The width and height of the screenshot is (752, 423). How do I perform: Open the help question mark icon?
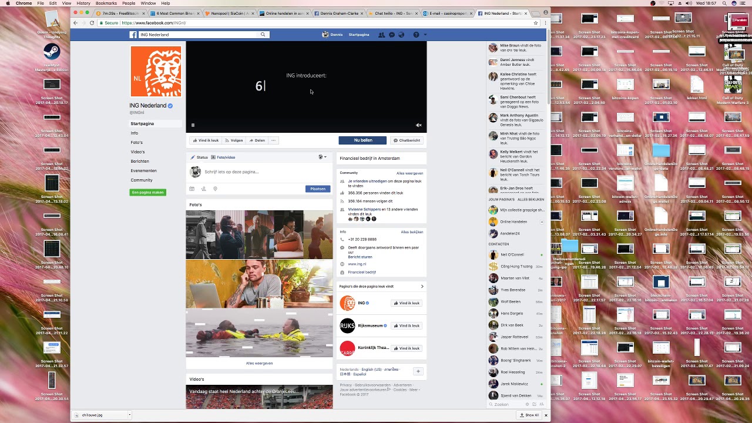pos(416,35)
